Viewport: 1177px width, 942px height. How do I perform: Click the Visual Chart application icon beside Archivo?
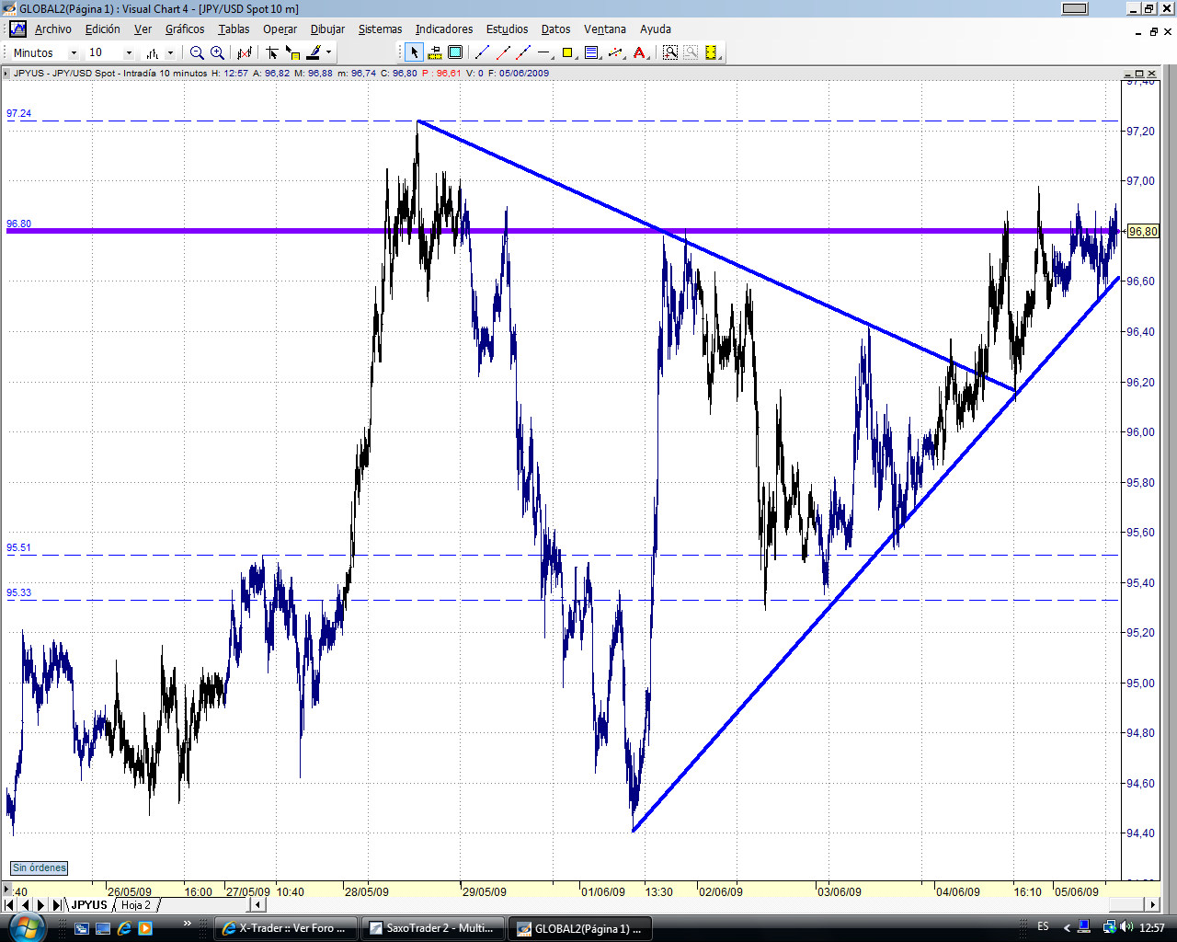17,29
